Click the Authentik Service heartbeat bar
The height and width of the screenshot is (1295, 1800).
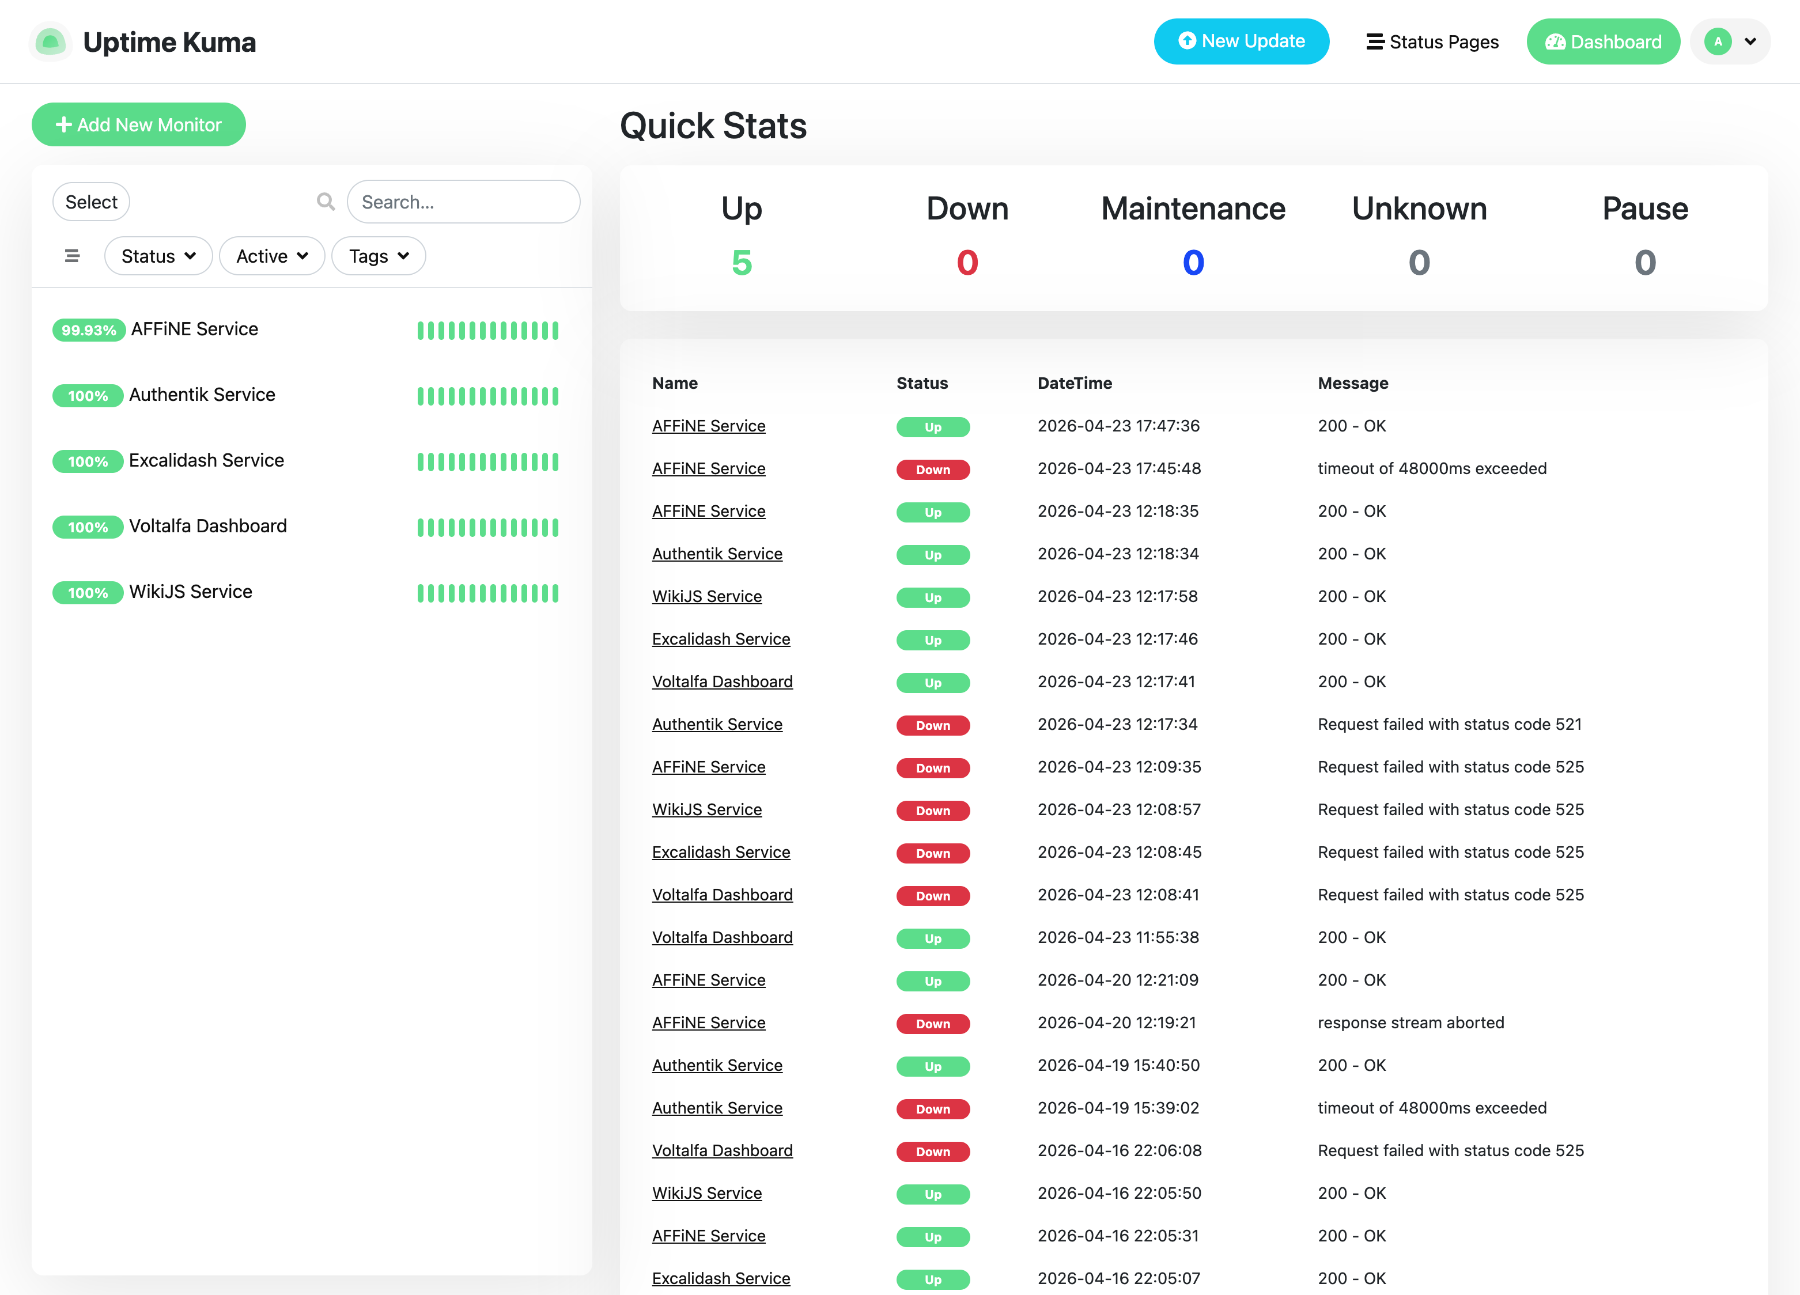488,396
